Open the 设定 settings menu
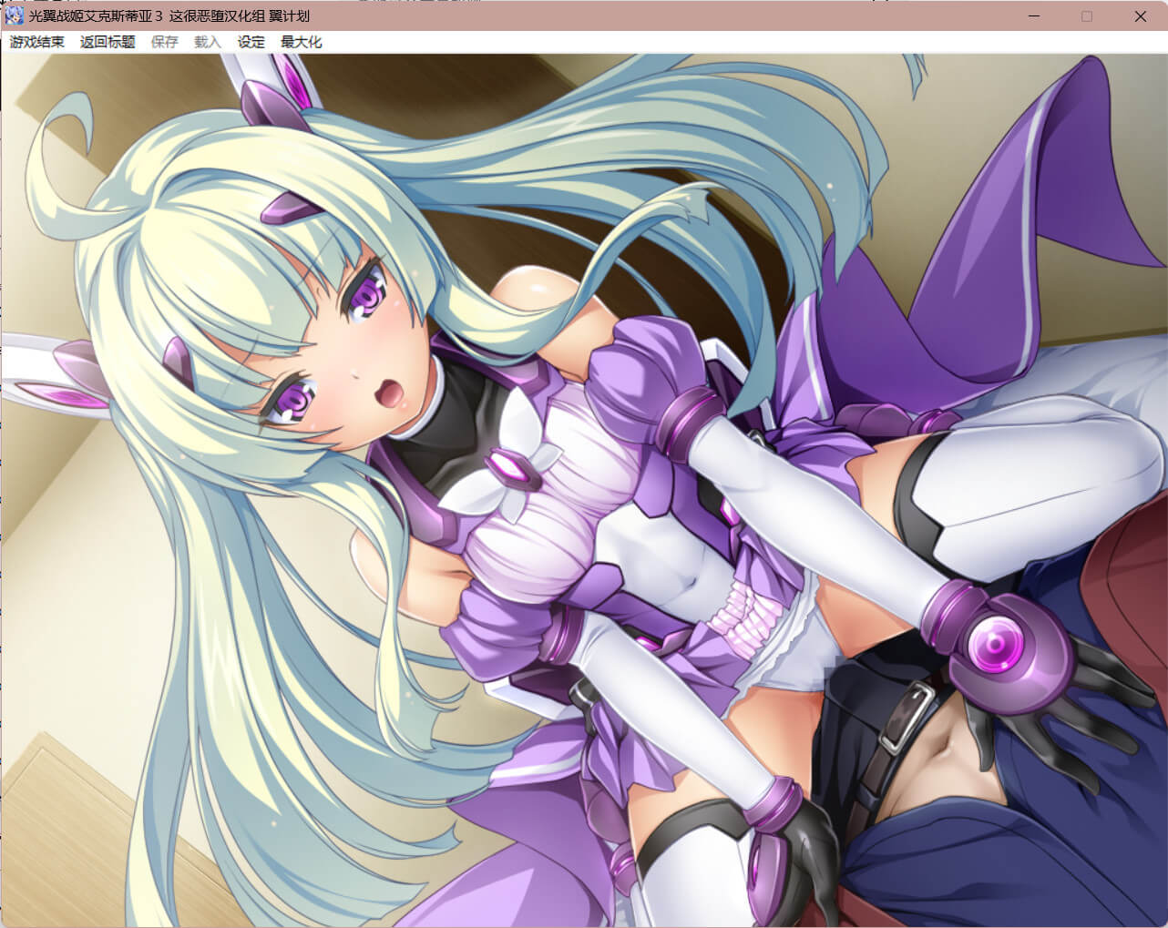The width and height of the screenshot is (1168, 928). click(x=251, y=42)
